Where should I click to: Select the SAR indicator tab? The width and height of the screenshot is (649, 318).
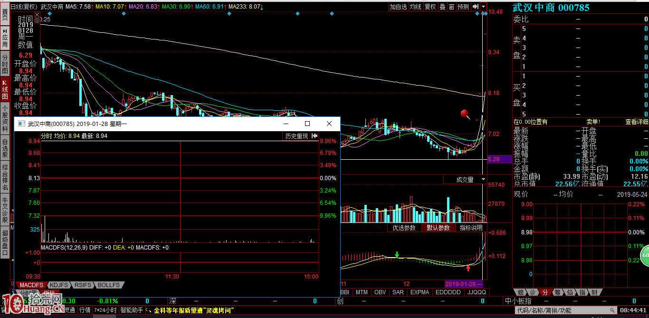pyautogui.click(x=398, y=292)
